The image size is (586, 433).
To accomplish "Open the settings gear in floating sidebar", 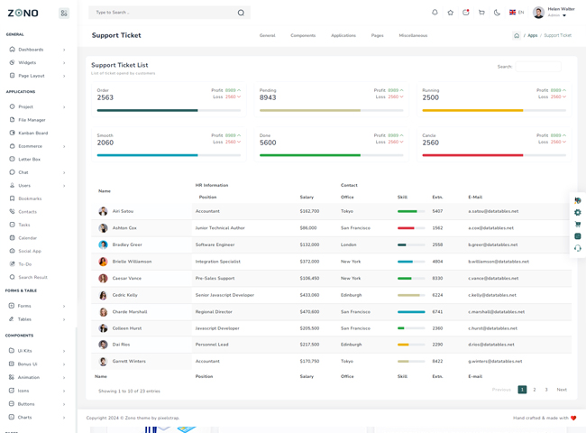I will tap(578, 213).
